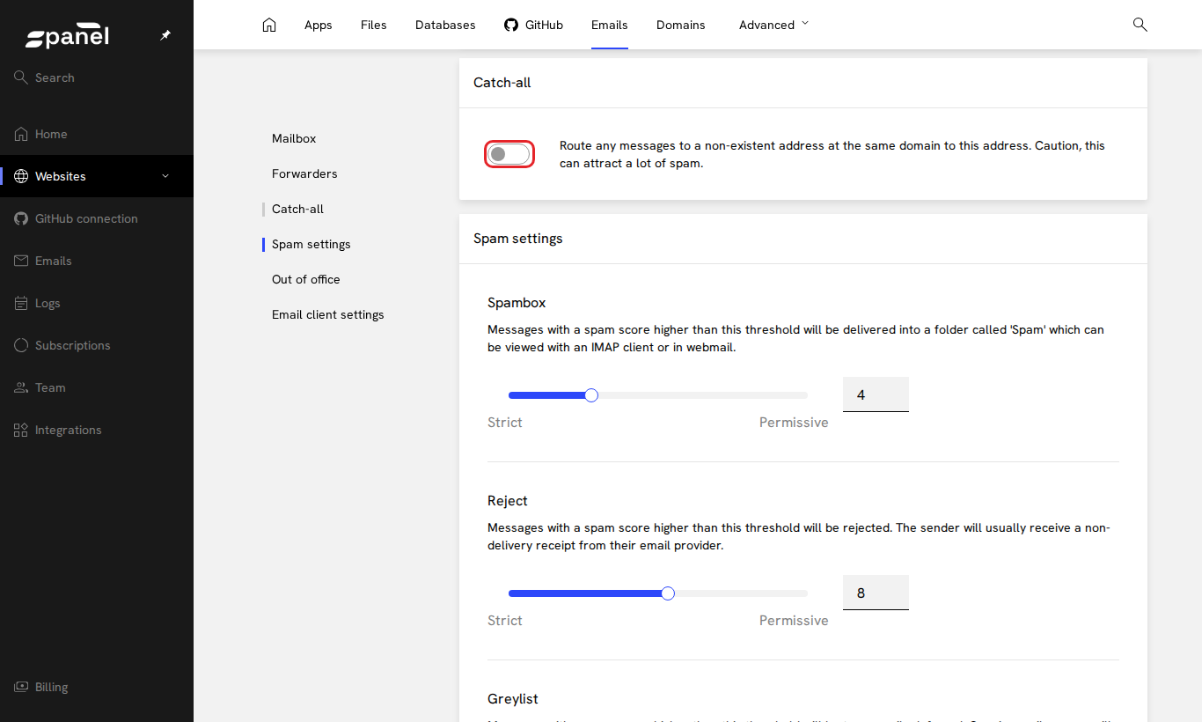This screenshot has height=722, width=1202.
Task: Jump to the Mailbox section
Action: point(294,138)
